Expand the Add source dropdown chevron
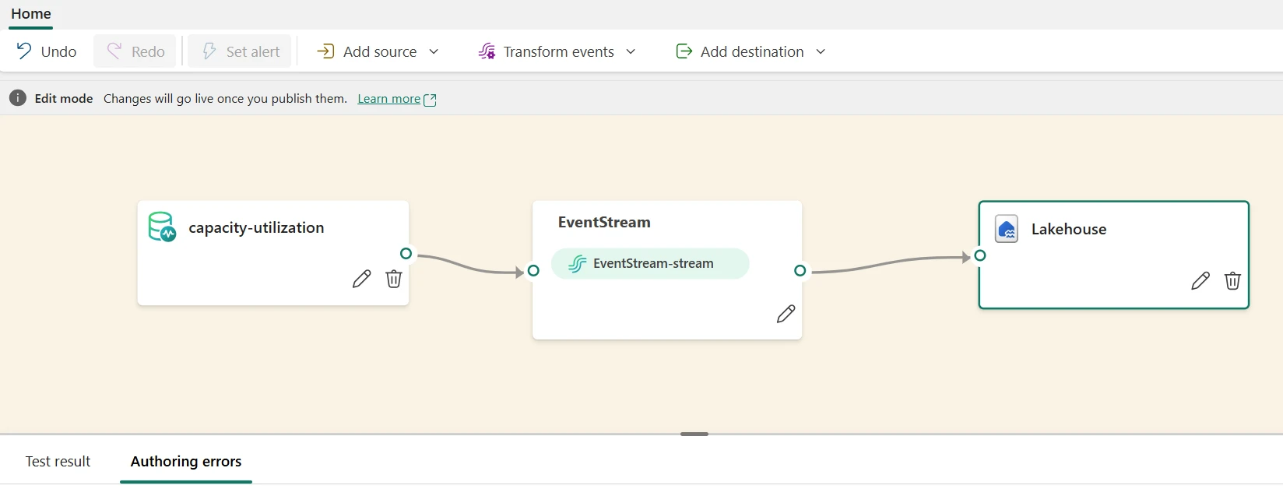Viewport: 1283px width, 496px height. (x=434, y=51)
